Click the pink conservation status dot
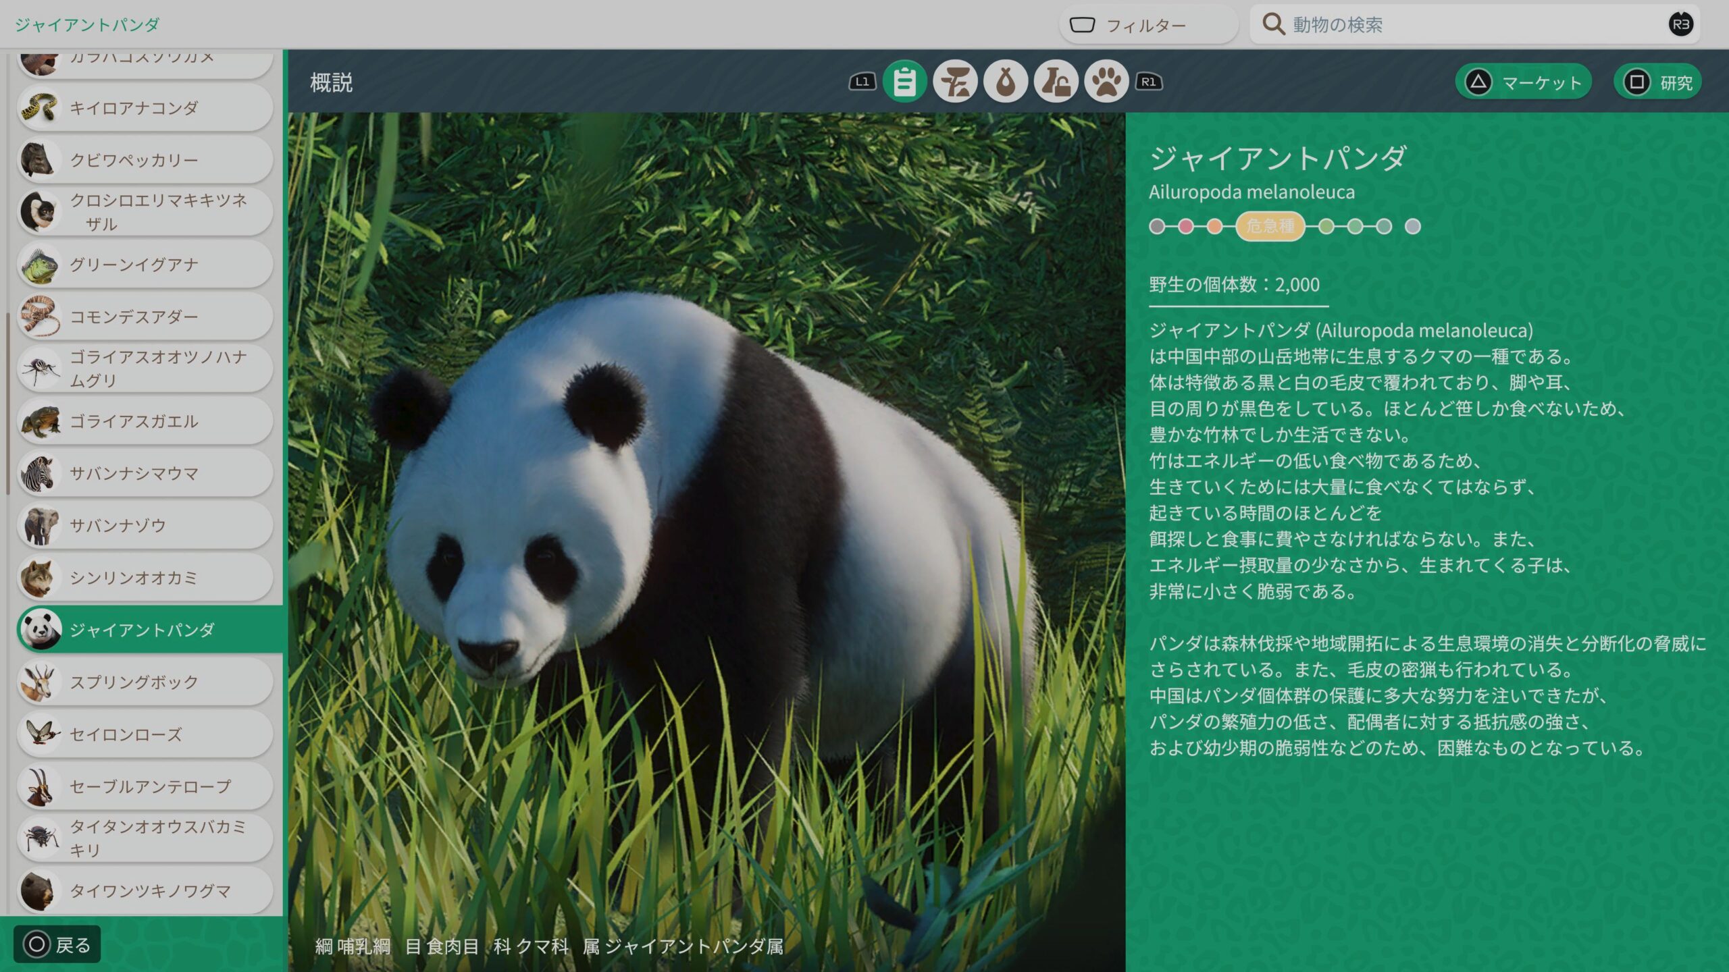Viewport: 1729px width, 972px height. (x=1186, y=226)
